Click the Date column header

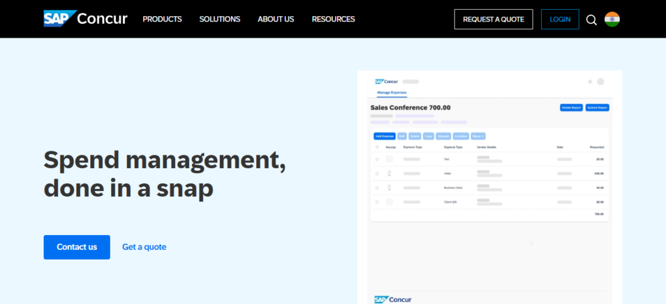[x=560, y=147]
